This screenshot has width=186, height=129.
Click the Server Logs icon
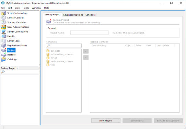(3, 41)
